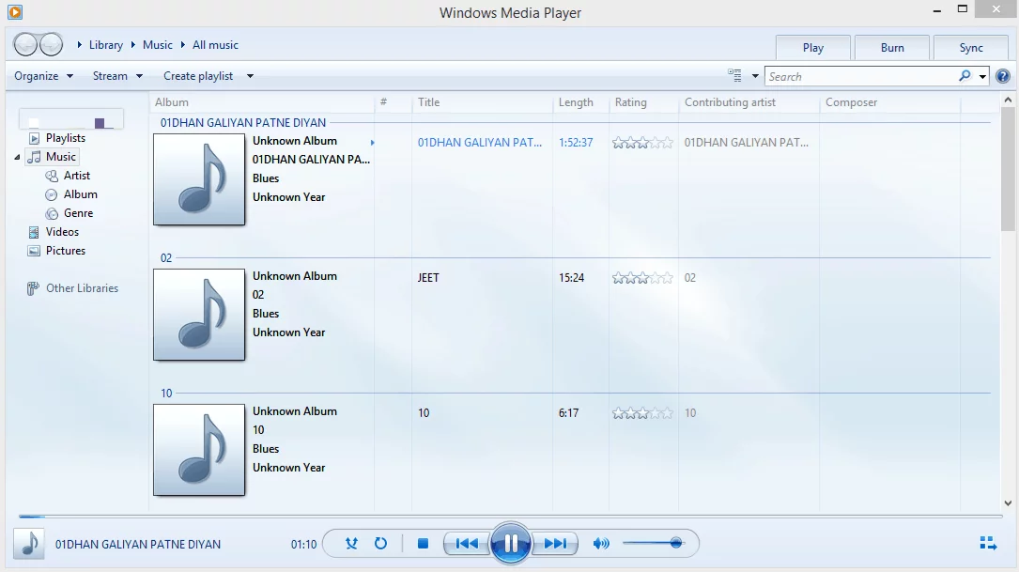Image resolution: width=1019 pixels, height=572 pixels.
Task: Click album art for 01DHAN GALIYAN album
Action: (199, 179)
